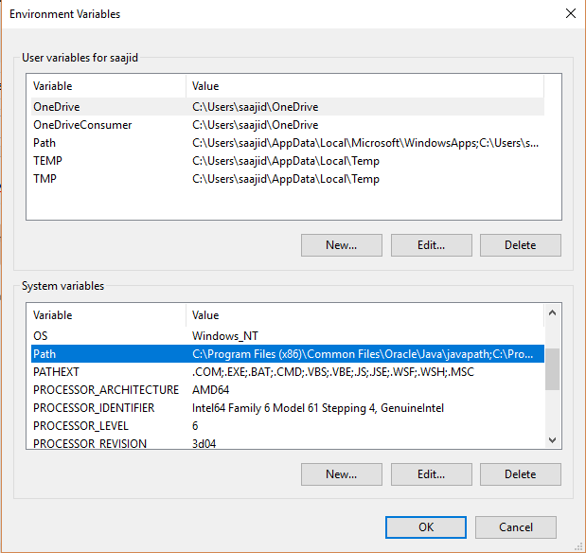This screenshot has width=586, height=553.
Task: Click New under User variables
Action: click(341, 245)
